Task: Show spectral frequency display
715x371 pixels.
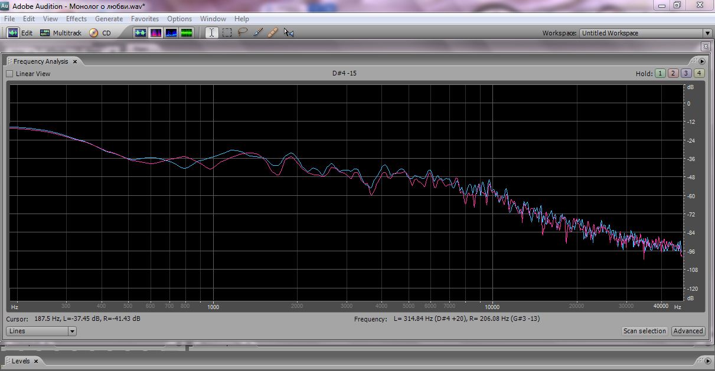Action: 156,33
